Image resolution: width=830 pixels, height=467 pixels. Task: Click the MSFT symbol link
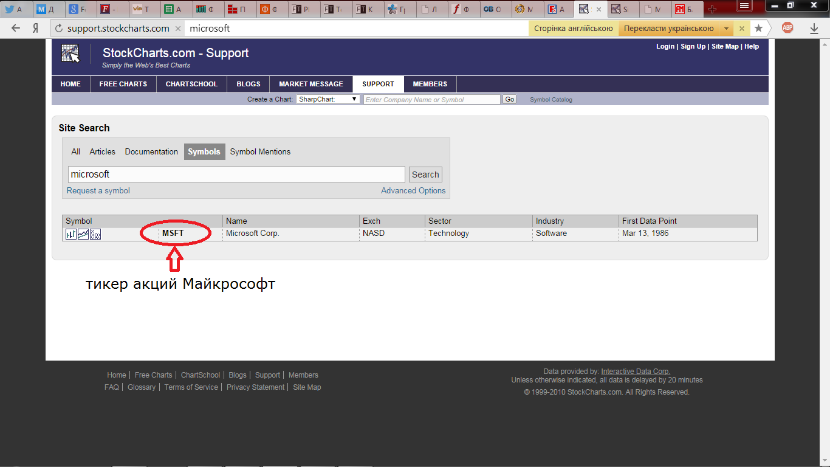point(173,233)
